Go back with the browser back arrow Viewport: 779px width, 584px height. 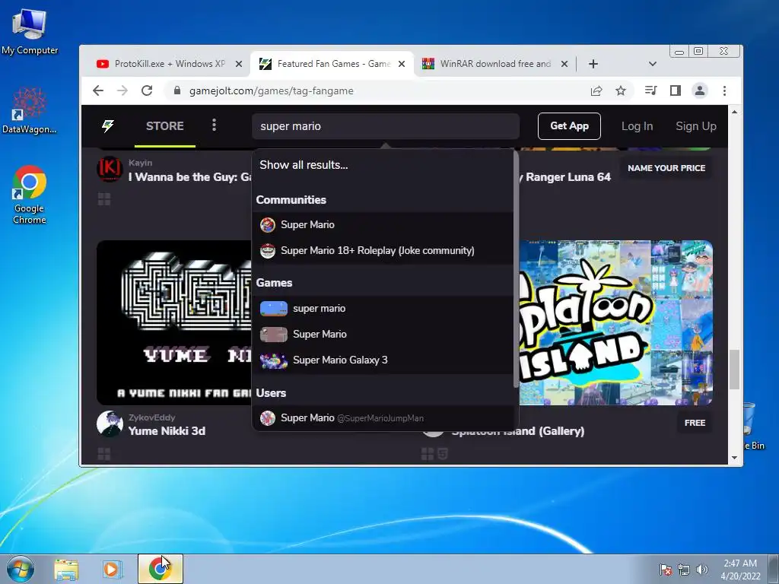pyautogui.click(x=98, y=91)
